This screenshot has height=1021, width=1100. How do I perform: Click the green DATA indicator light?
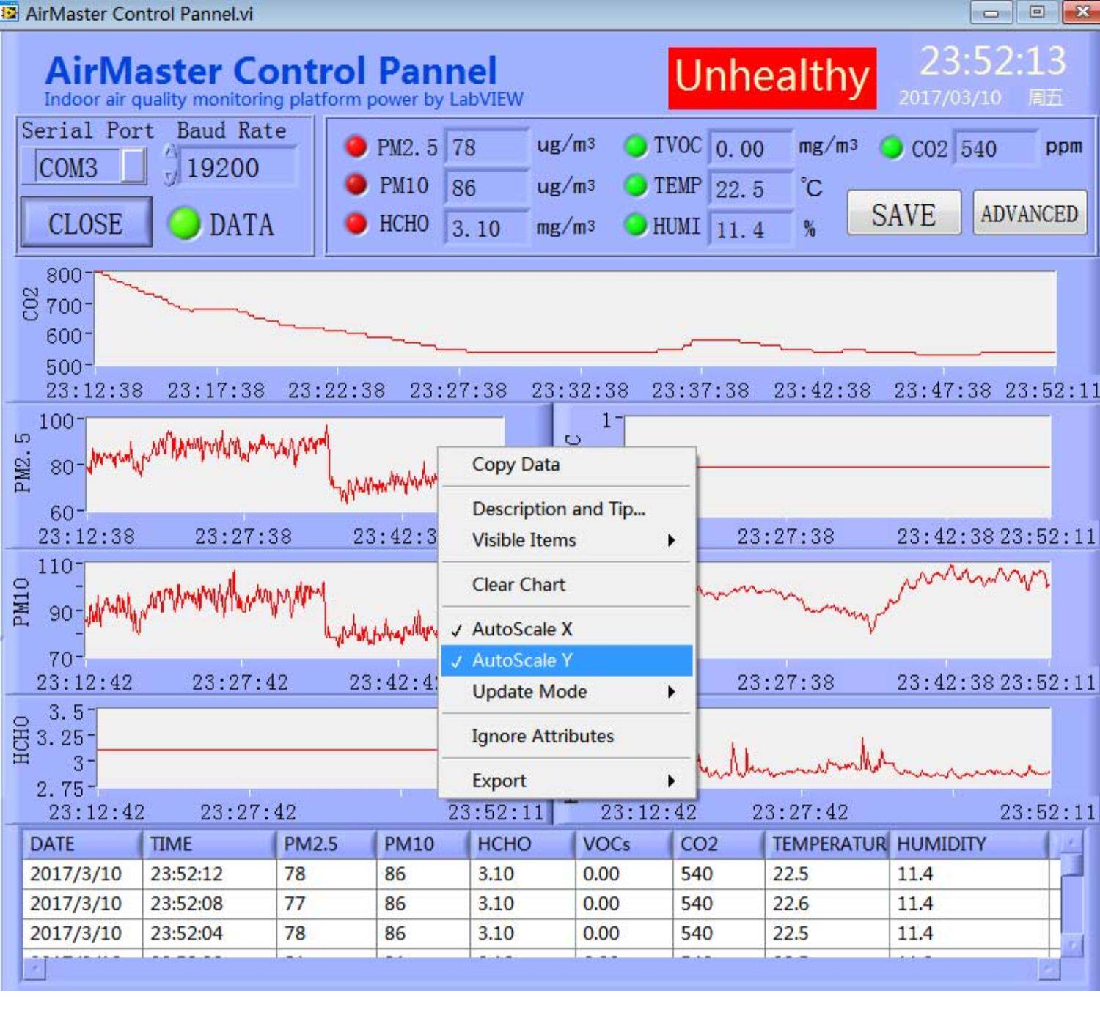coord(185,224)
